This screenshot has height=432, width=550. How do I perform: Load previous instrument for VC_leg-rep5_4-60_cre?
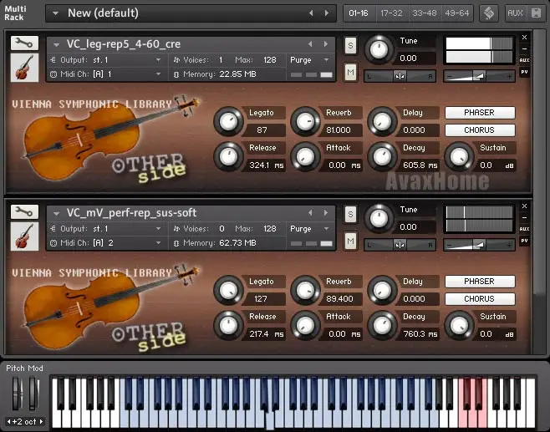click(310, 43)
